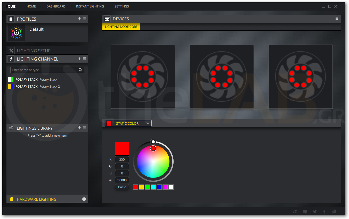The image size is (349, 219).
Task: Select the left fan preview
Action: pyautogui.click(x=143, y=77)
